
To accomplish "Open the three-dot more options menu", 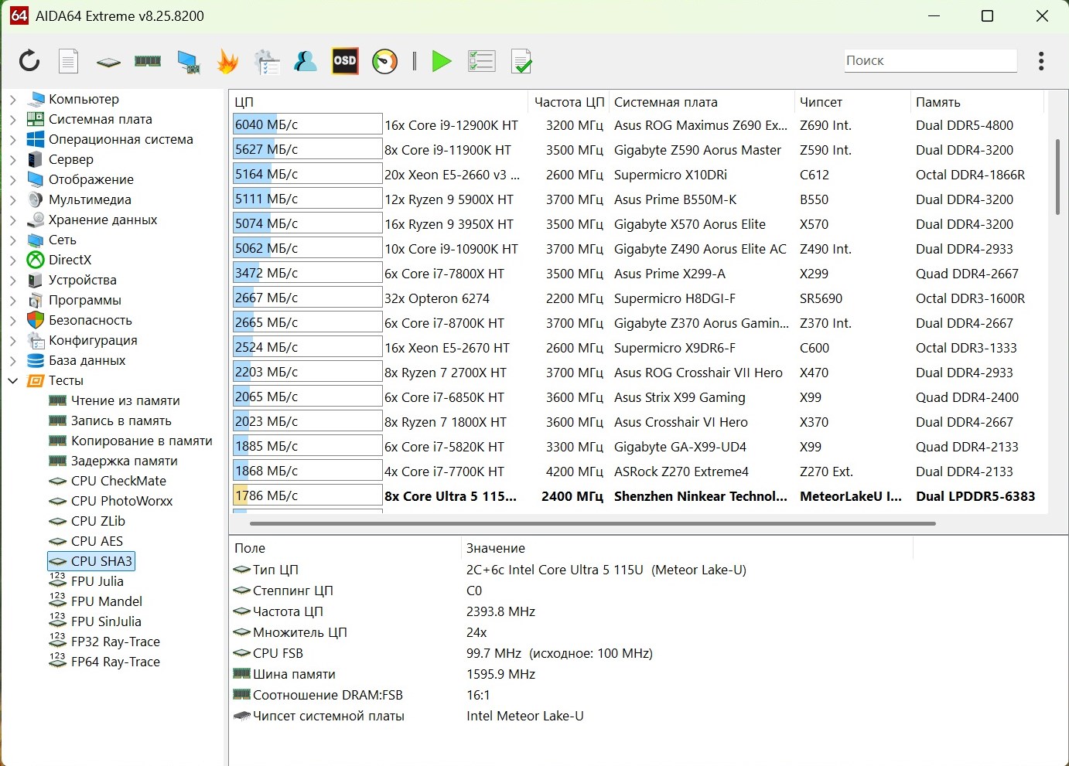I will (1041, 61).
